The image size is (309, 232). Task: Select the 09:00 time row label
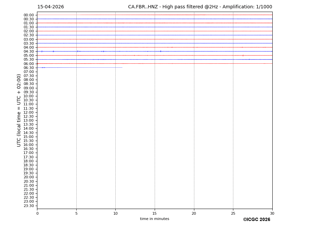(29, 88)
